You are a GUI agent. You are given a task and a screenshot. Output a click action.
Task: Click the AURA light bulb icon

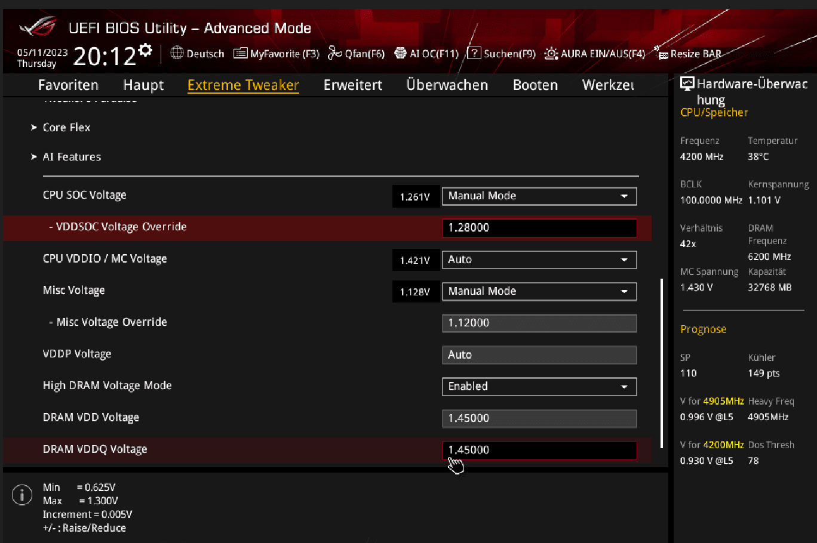[551, 54]
